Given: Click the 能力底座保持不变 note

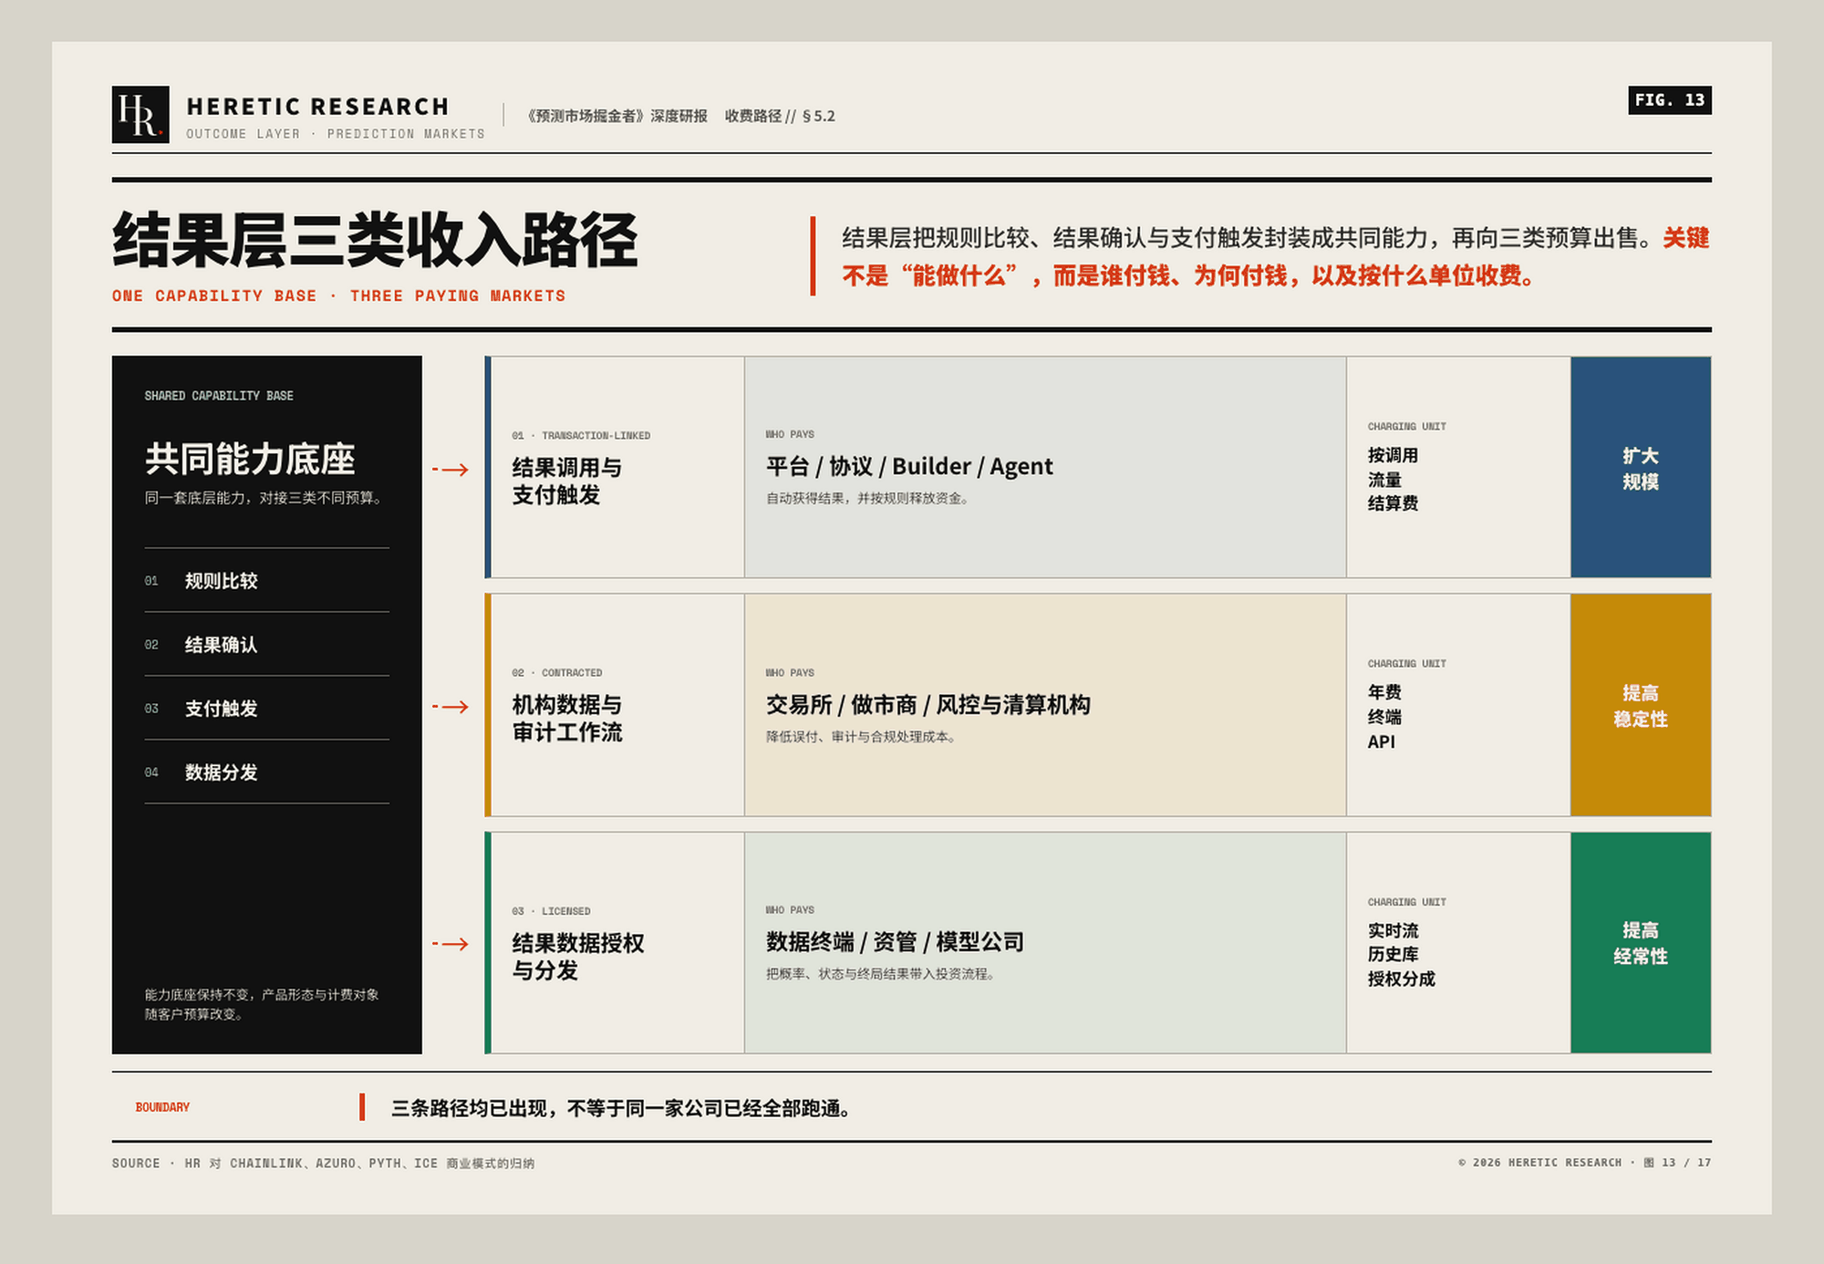Looking at the screenshot, I should pos(262,1004).
